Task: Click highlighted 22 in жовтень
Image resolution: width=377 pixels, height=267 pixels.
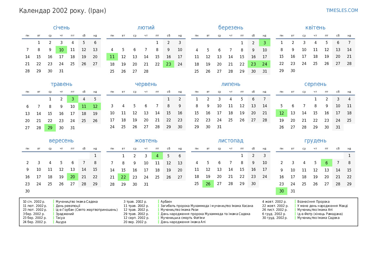Action: pos(123,177)
